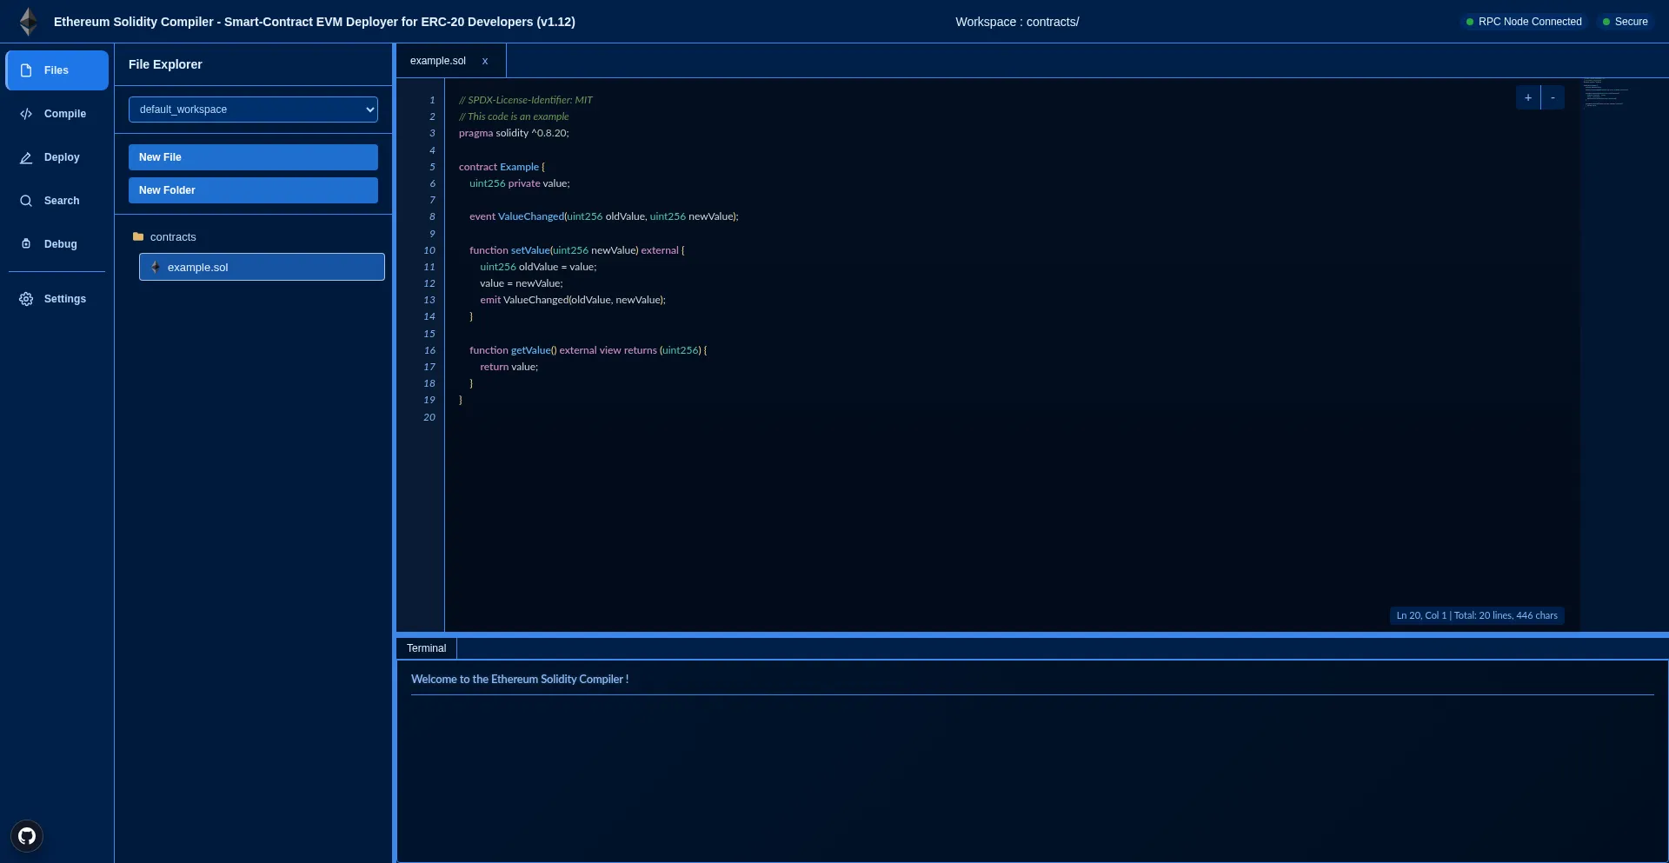Click the return value; line
1669x863 pixels.
[509, 367]
